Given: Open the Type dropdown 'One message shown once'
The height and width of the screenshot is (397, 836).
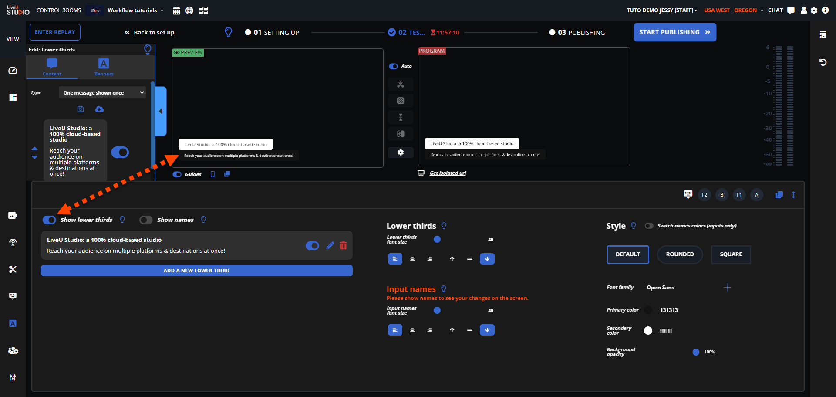Looking at the screenshot, I should 102,93.
